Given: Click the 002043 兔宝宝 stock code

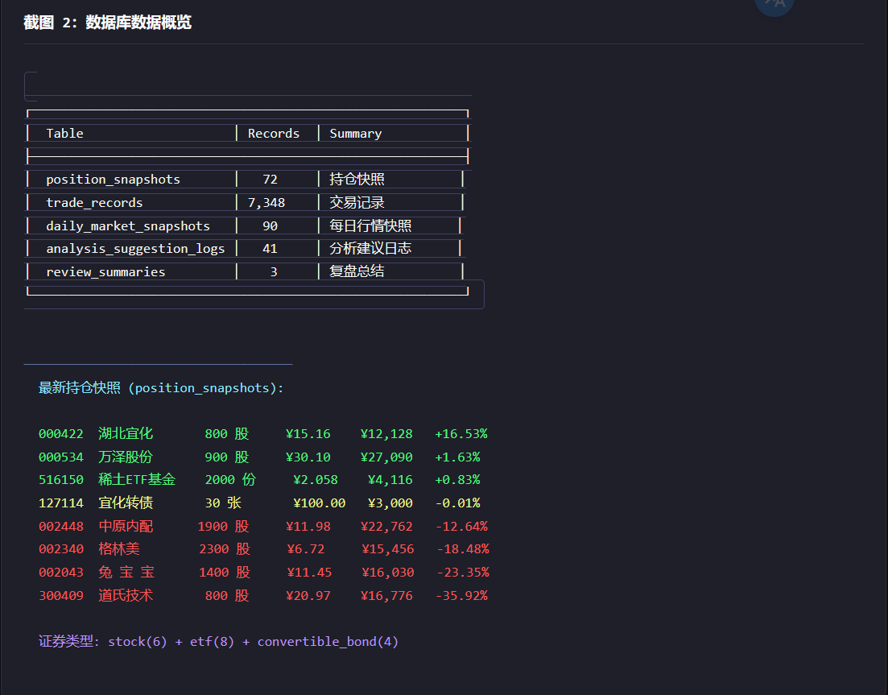Looking at the screenshot, I should (61, 573).
